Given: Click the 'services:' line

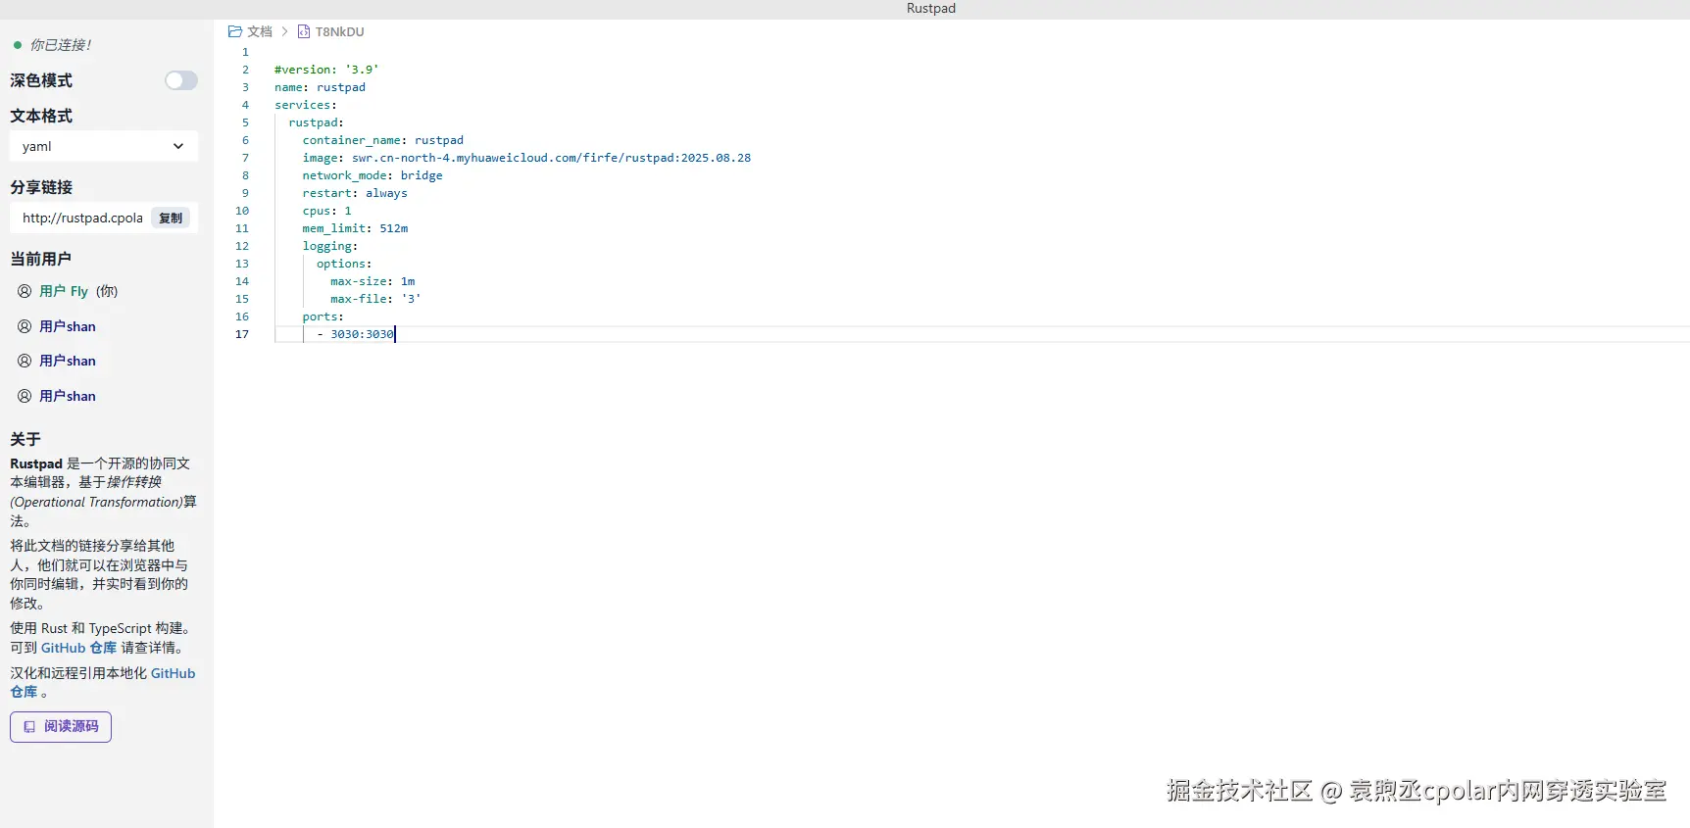Looking at the screenshot, I should (306, 105).
